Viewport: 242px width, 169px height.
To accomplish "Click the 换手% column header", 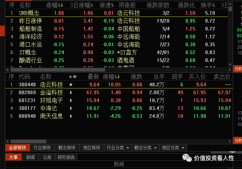I will pos(208,5).
